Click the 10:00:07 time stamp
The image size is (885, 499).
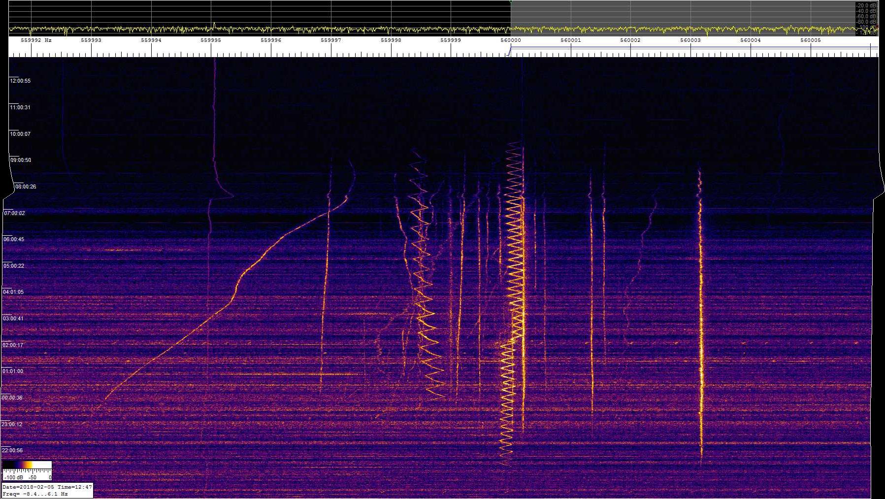click(20, 134)
